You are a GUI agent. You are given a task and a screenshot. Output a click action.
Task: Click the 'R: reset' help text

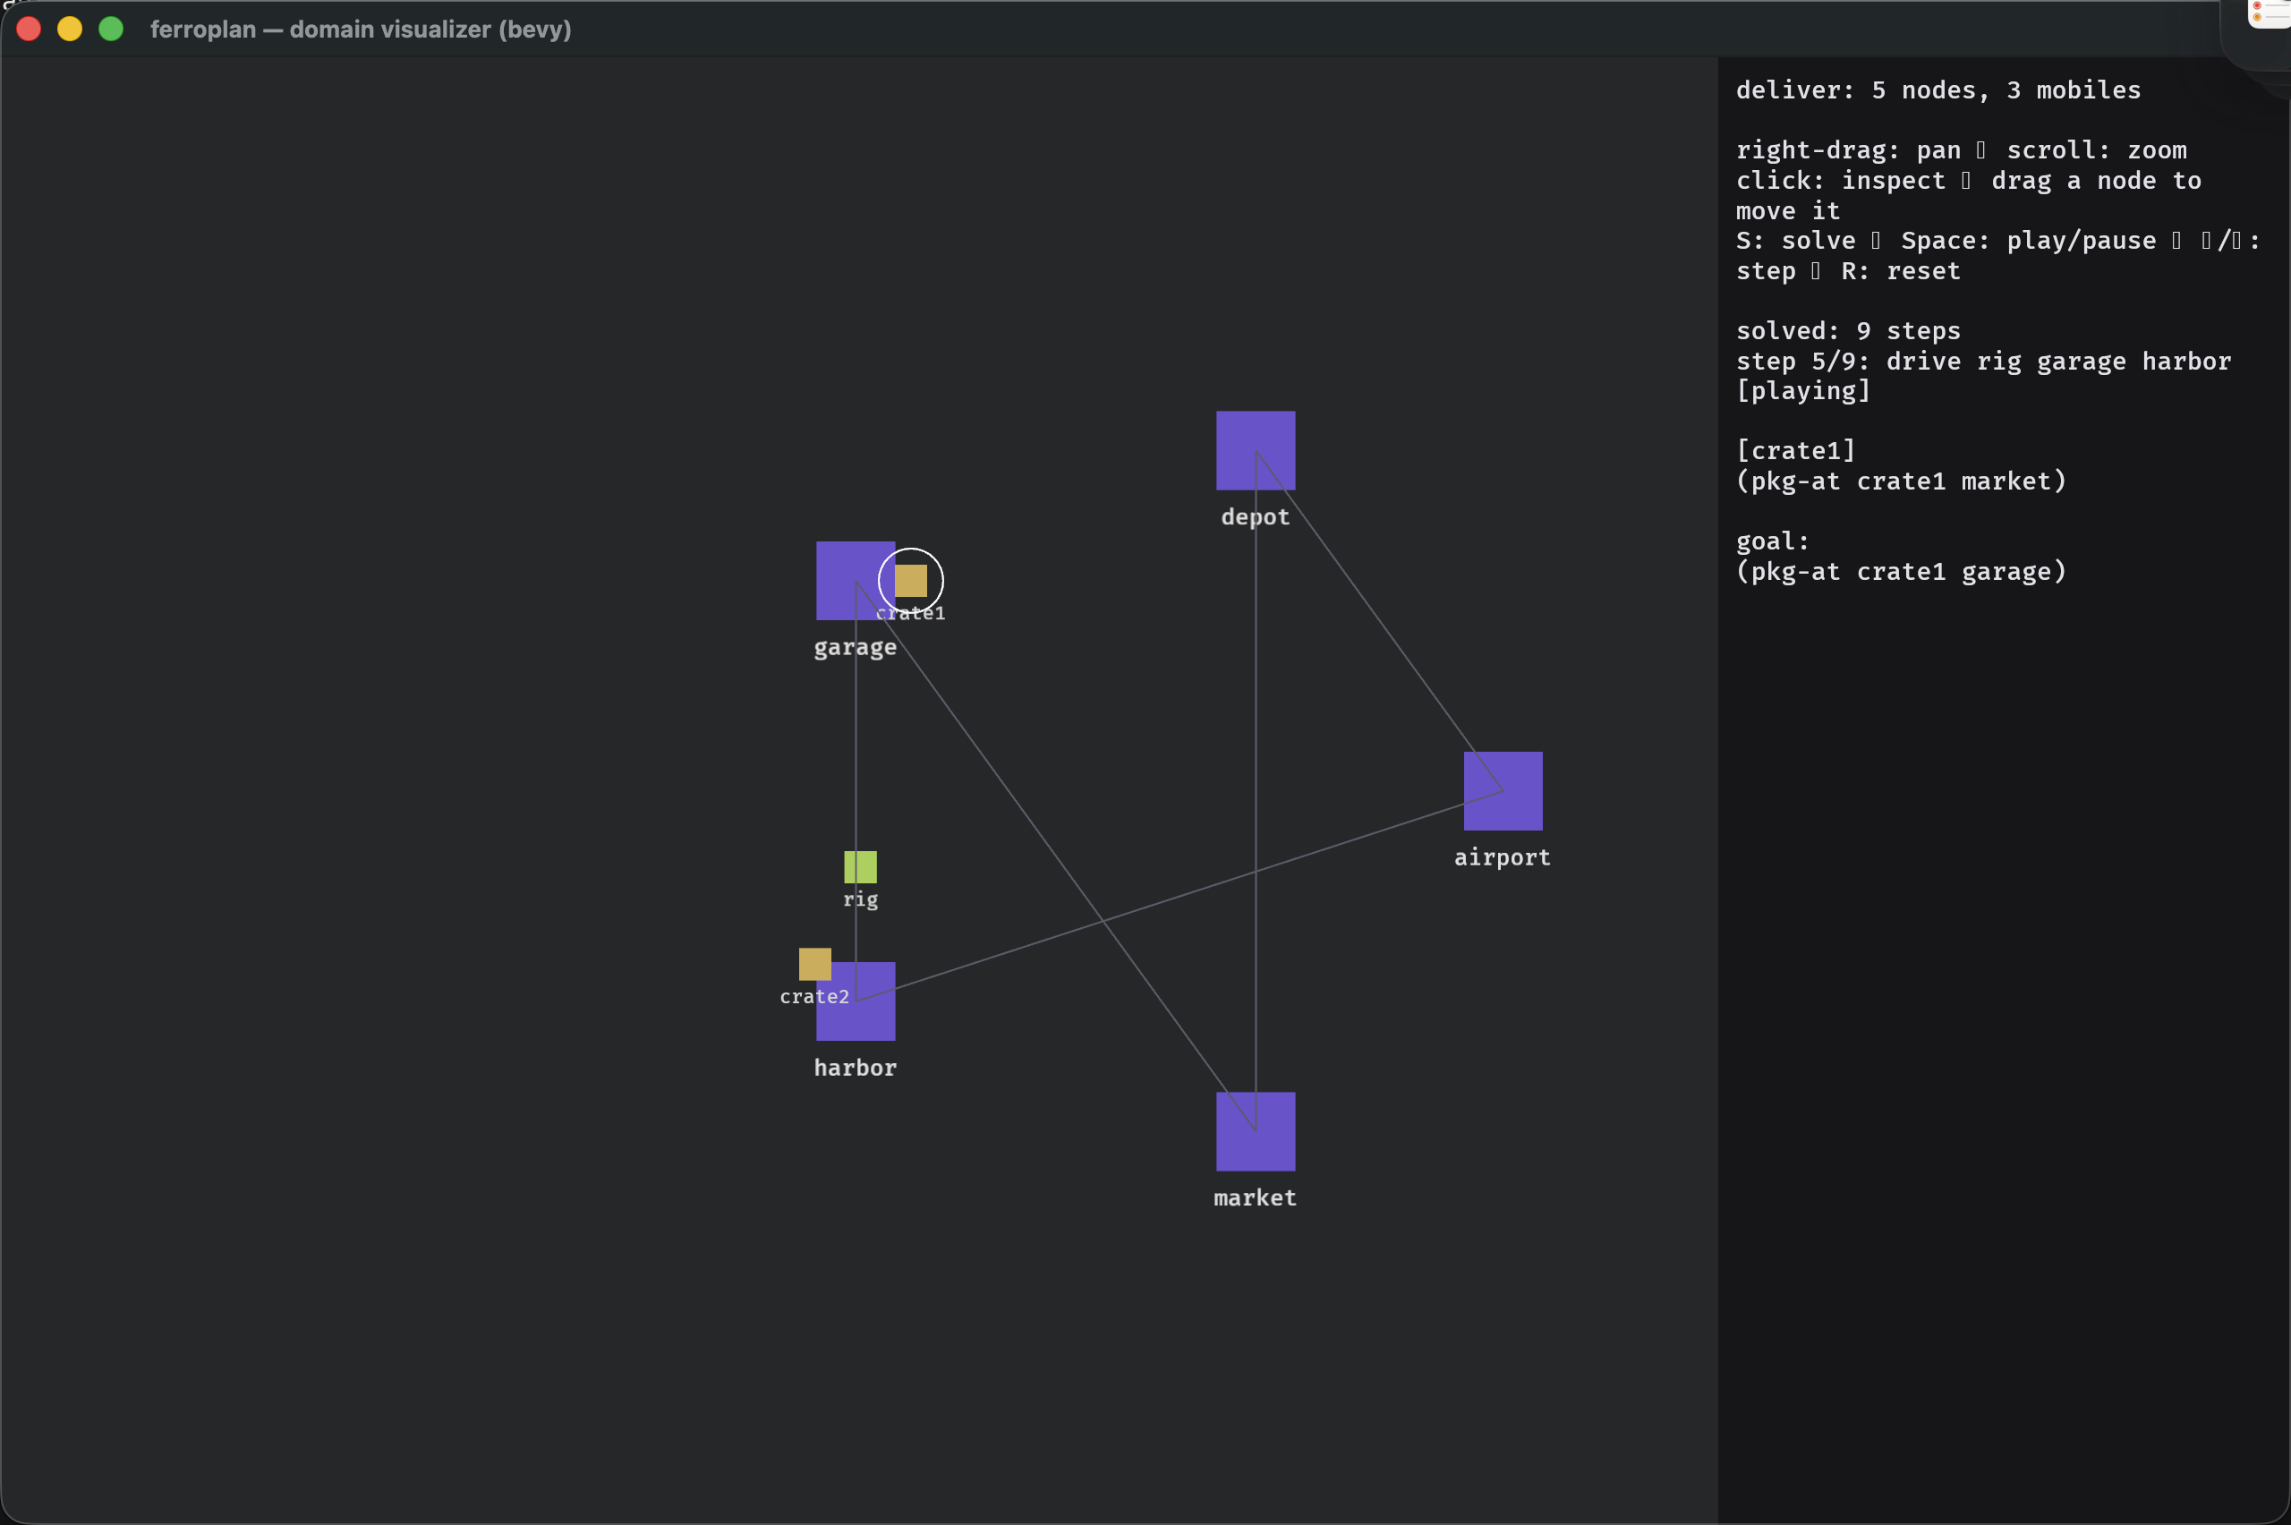1900,271
